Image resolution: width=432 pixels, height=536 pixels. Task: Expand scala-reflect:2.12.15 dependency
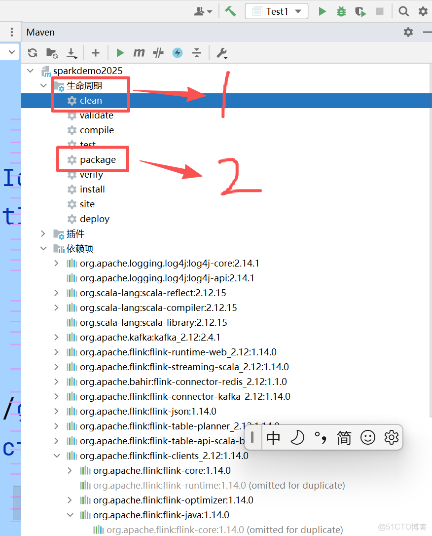point(57,293)
